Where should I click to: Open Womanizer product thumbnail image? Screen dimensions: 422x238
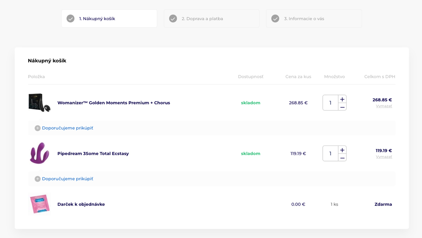[39, 103]
